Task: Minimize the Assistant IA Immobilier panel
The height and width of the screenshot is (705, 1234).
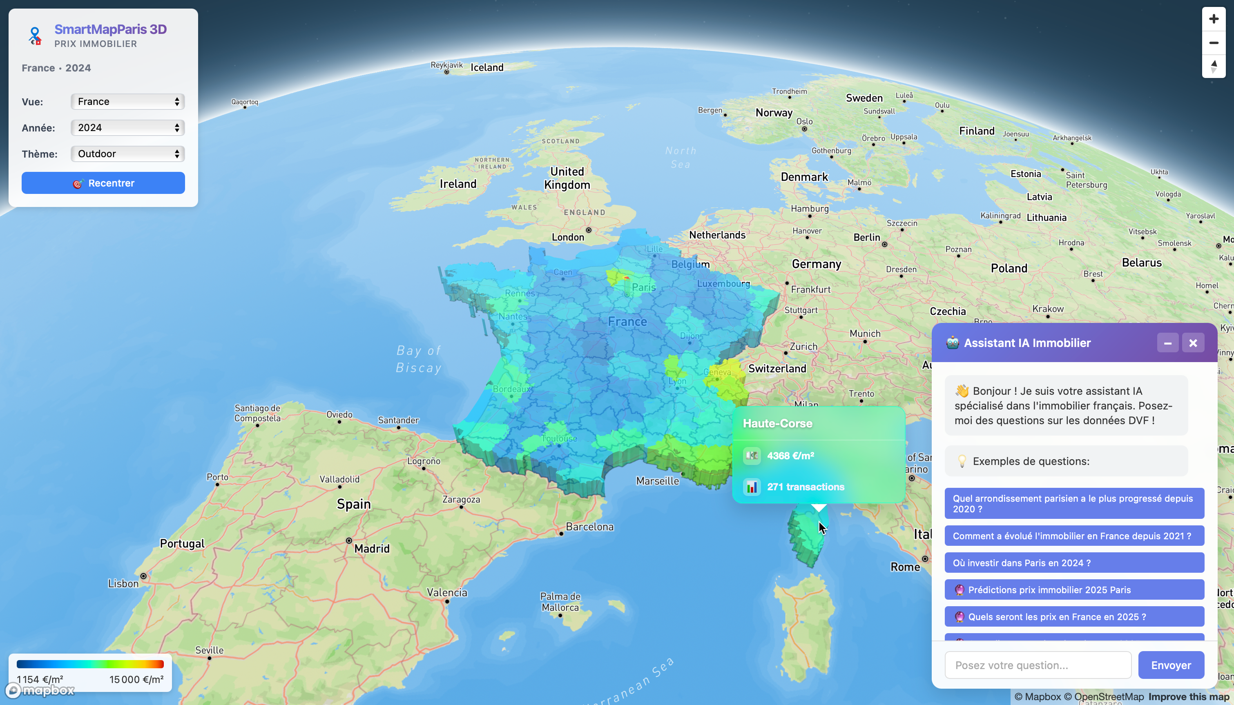Action: click(x=1168, y=342)
